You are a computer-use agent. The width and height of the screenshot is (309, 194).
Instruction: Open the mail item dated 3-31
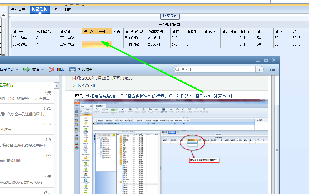pos(27,111)
